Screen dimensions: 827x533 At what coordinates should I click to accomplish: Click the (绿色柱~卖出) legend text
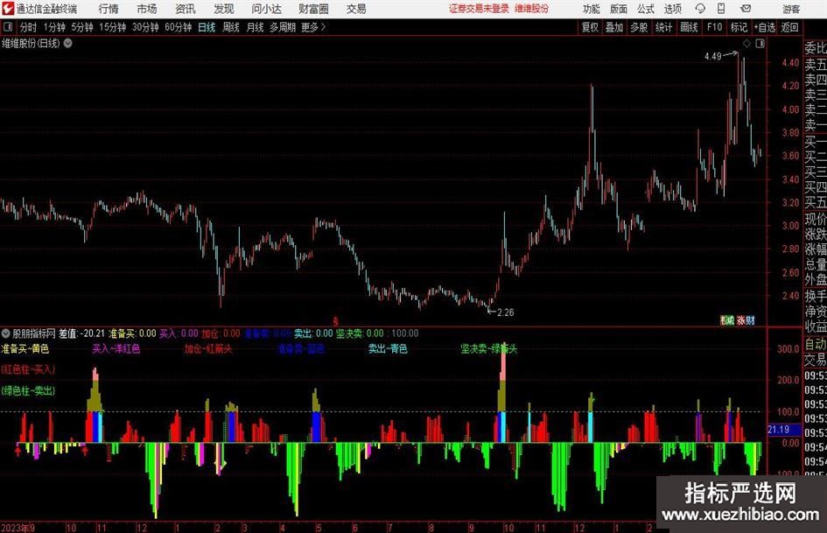(29, 391)
